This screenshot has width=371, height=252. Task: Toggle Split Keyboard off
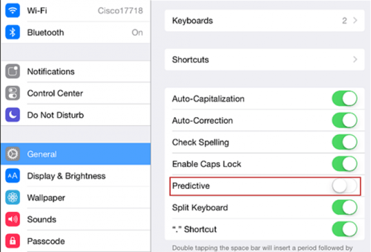(x=345, y=207)
